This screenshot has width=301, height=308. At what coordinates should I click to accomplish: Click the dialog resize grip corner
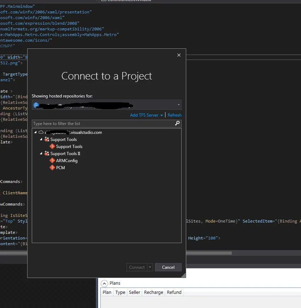pyautogui.click(x=183, y=276)
